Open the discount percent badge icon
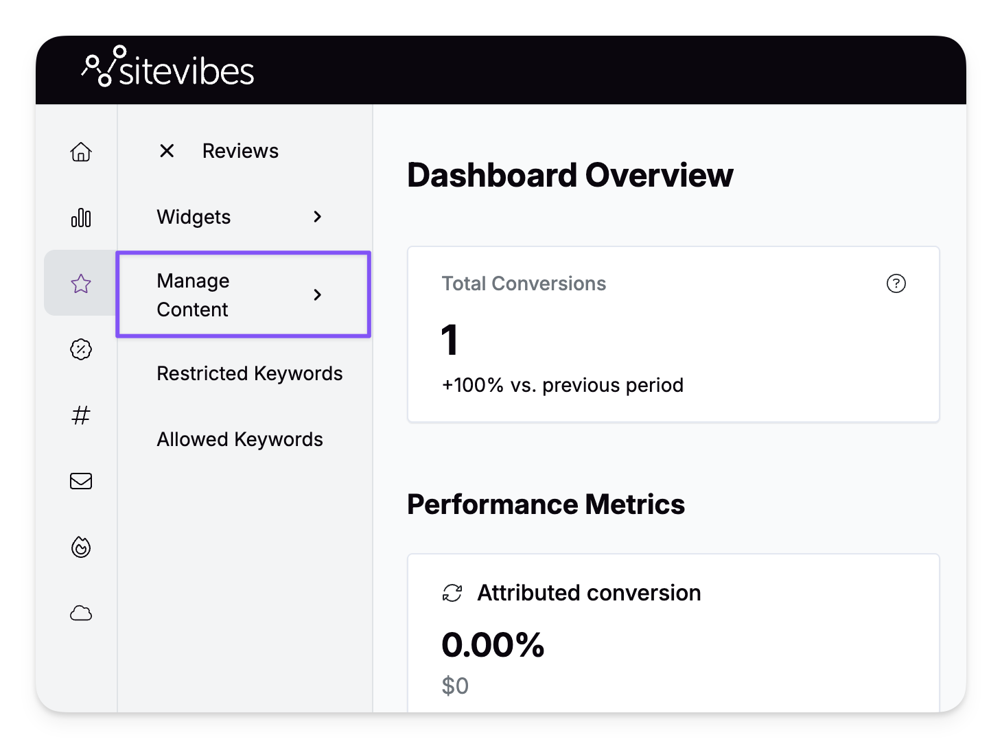1002x748 pixels. (81, 349)
